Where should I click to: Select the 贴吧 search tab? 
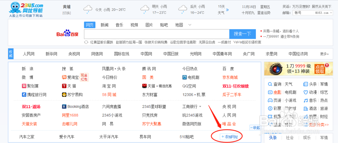pyautogui.click(x=164, y=25)
